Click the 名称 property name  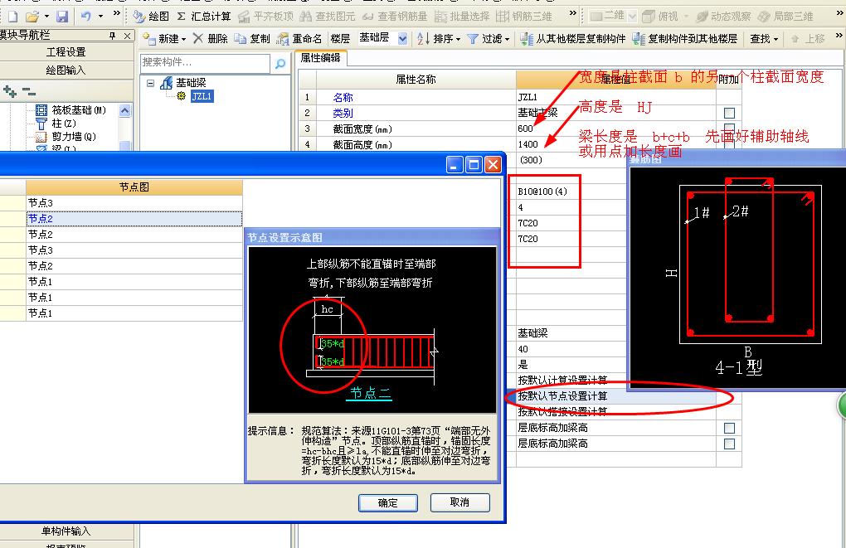pyautogui.click(x=343, y=98)
